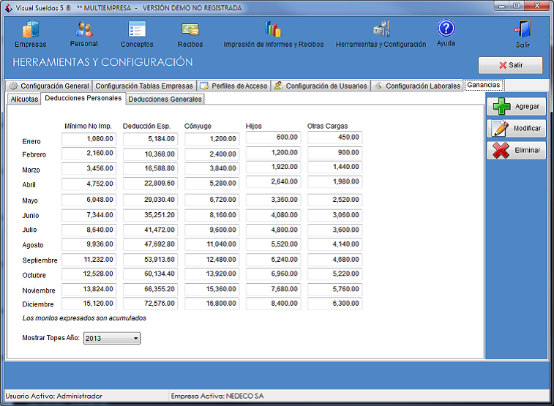554x406 pixels.
Task: Click the Visual Sueldos title bar app icon
Action: pos(9,8)
